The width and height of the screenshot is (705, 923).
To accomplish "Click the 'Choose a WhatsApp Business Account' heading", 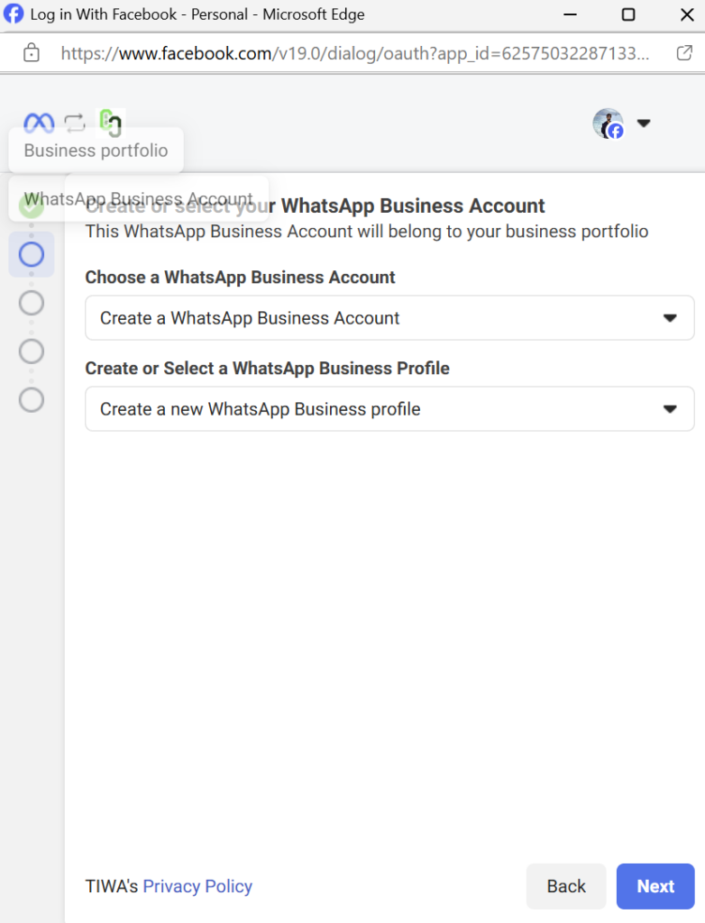I will pos(240,278).
